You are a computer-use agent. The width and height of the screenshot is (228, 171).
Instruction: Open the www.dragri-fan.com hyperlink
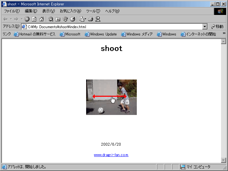click(111, 155)
